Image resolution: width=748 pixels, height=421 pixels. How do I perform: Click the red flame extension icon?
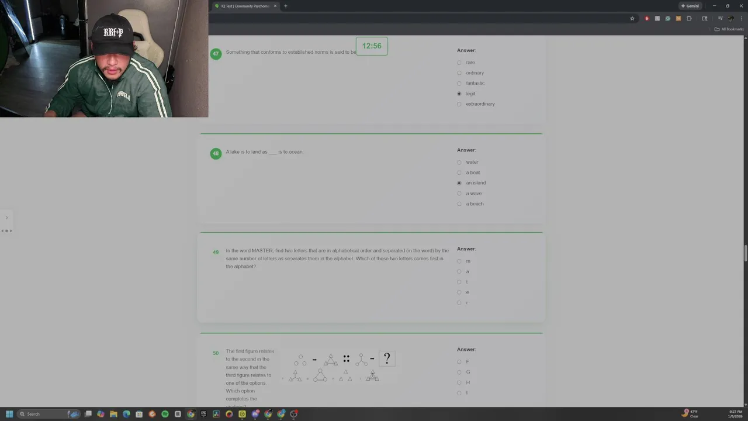pos(647,19)
